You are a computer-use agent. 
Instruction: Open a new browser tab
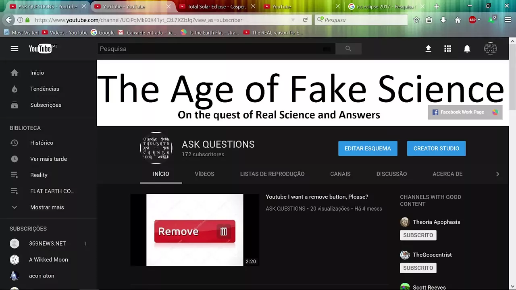pos(437,6)
